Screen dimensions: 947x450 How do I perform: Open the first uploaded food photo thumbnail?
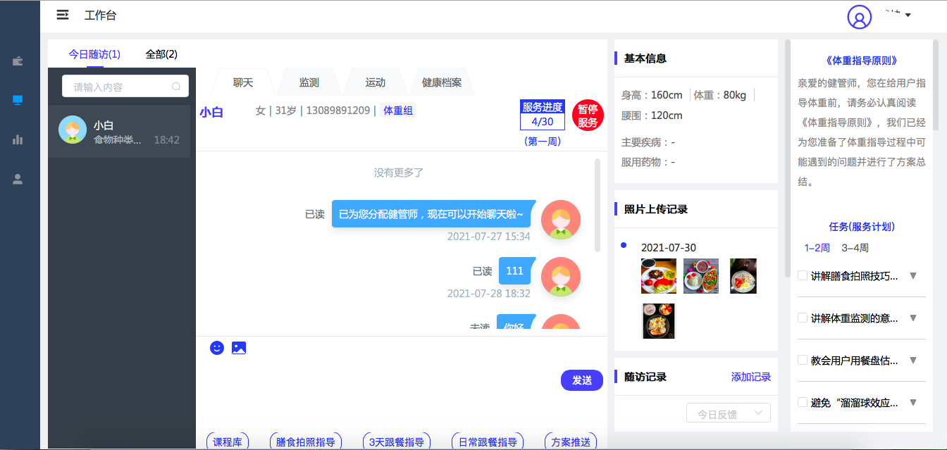tap(658, 275)
